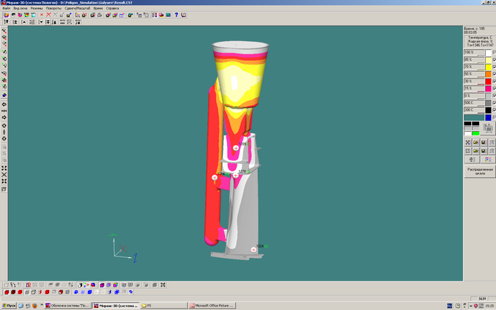Click the right arrow icon in left toolbar
496x310 pixels.
(4, 117)
